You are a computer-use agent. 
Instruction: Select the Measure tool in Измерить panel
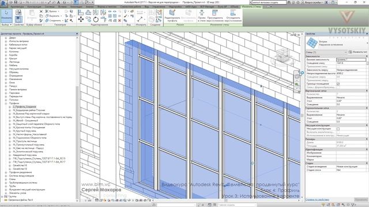coord(140,19)
